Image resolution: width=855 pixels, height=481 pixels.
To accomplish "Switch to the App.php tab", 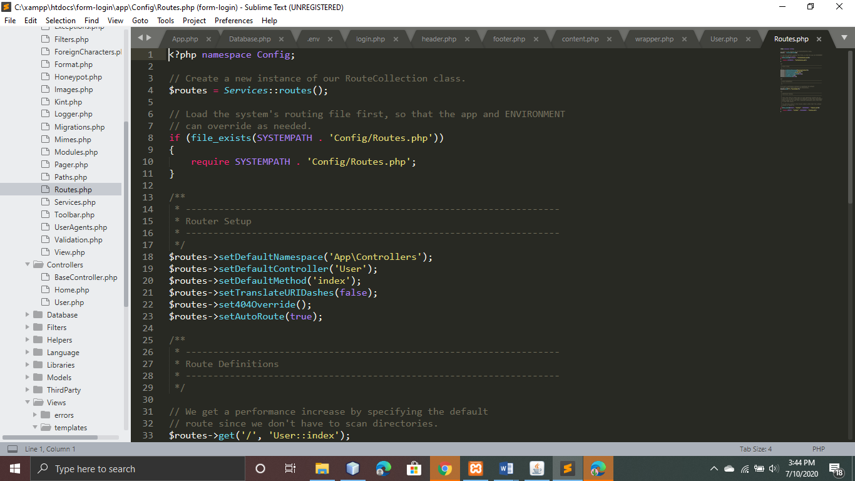I will tap(185, 39).
